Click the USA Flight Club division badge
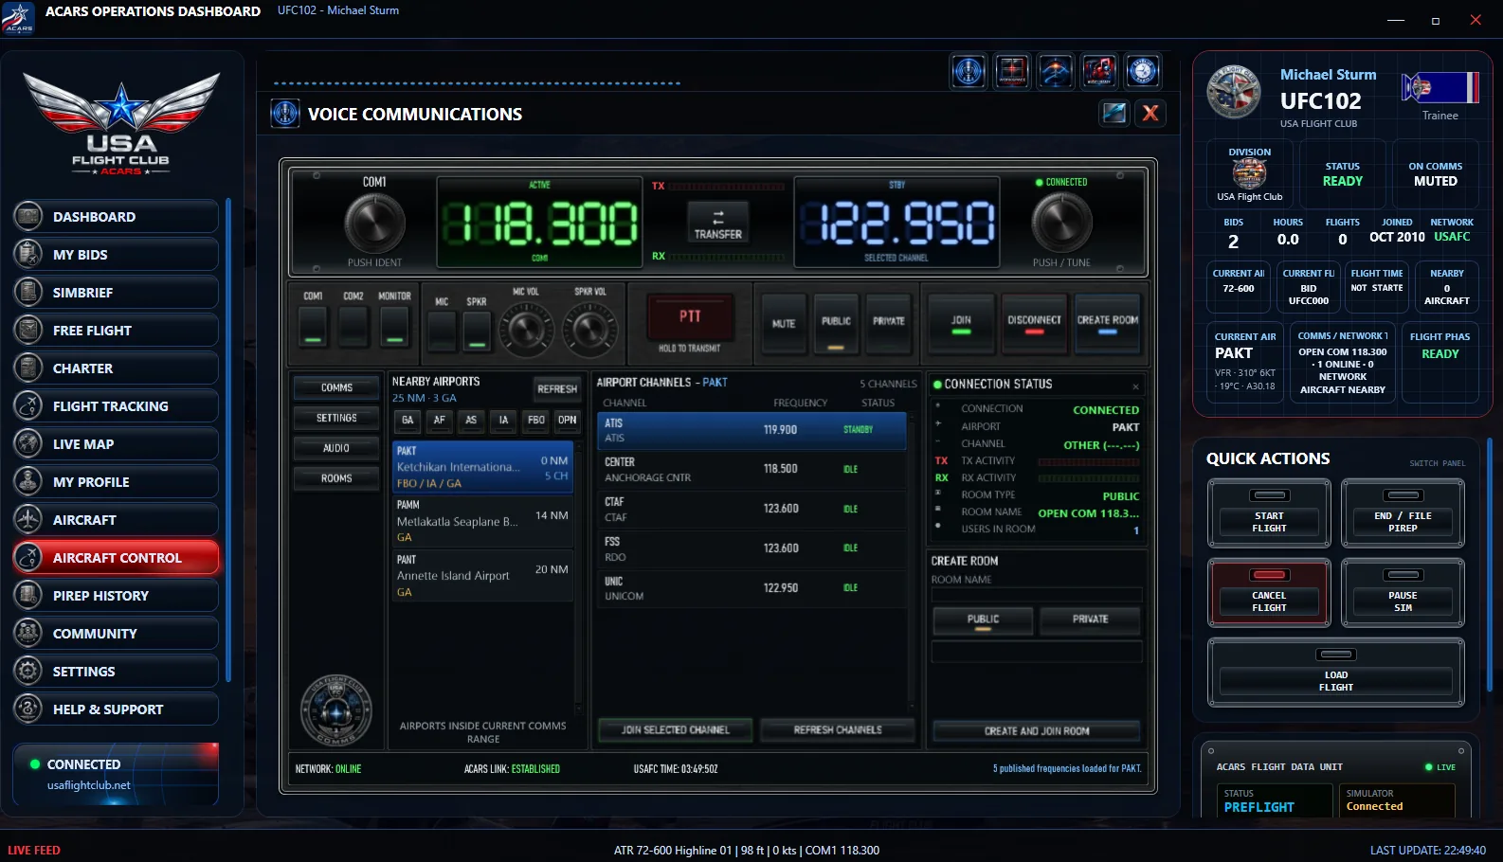This screenshot has height=862, width=1503. point(1249,174)
